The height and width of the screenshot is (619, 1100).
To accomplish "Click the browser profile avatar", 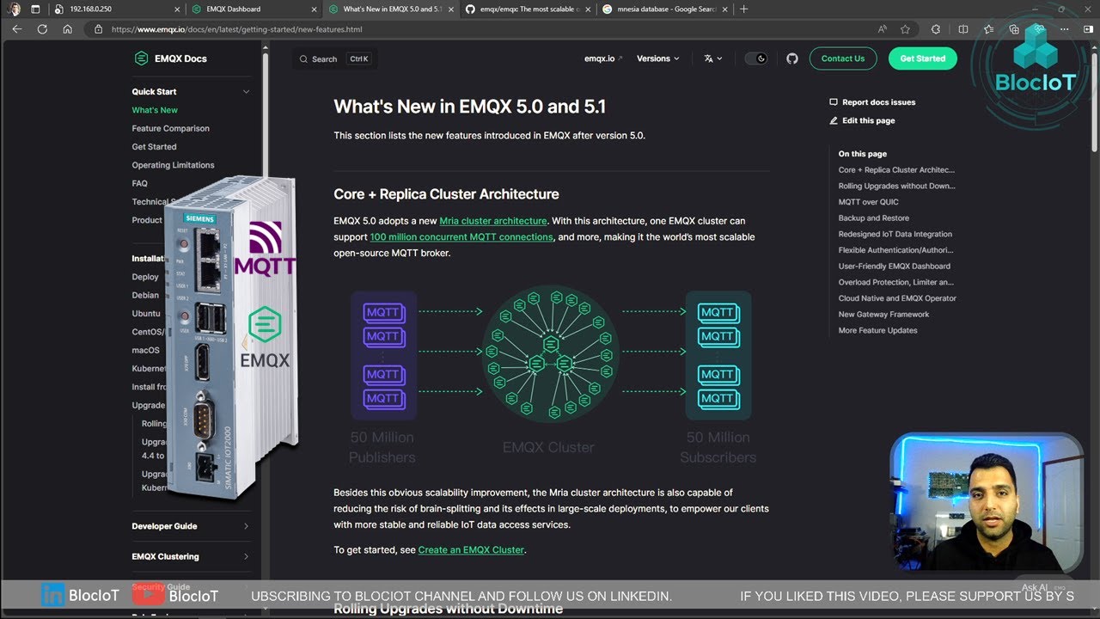I will pos(15,9).
